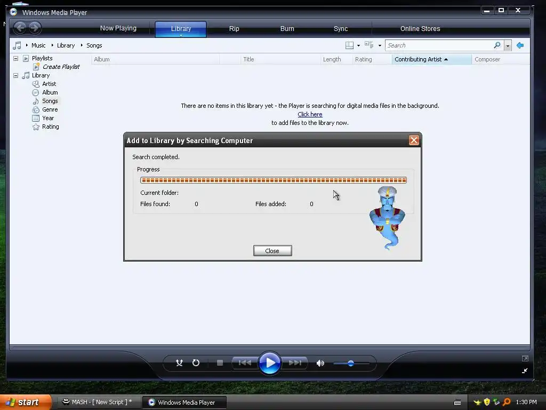Select Year in the library tree

[47, 118]
